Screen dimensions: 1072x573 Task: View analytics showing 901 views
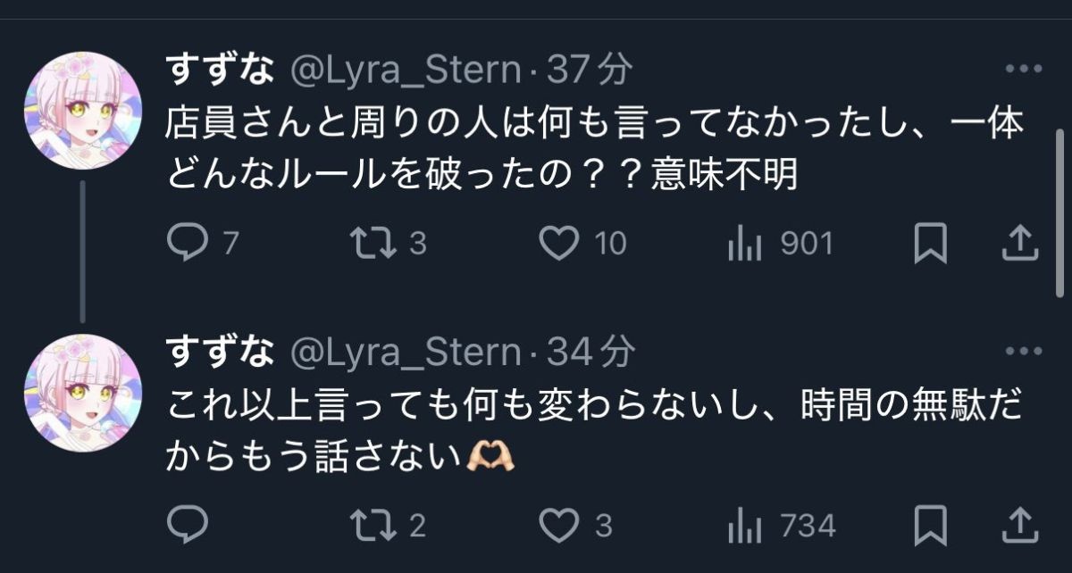pos(743,243)
